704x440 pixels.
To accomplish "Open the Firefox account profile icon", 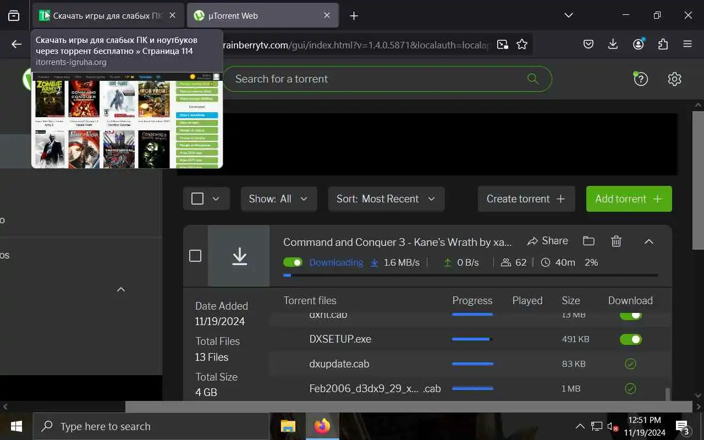I will tap(638, 45).
